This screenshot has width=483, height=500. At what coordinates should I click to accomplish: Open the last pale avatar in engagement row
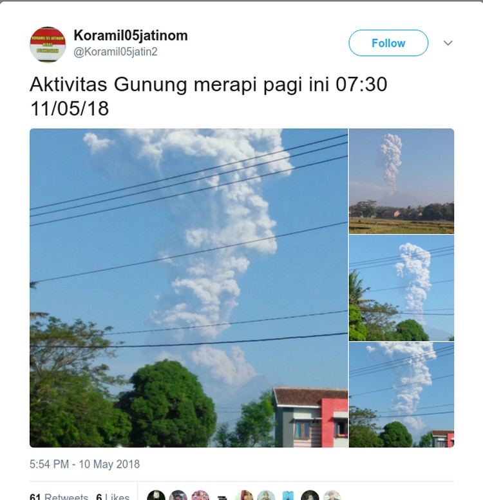(332, 495)
